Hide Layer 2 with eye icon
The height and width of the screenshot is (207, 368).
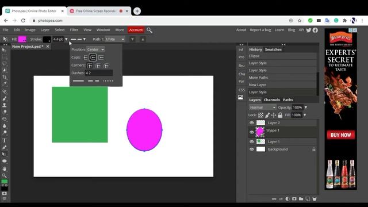click(252, 122)
